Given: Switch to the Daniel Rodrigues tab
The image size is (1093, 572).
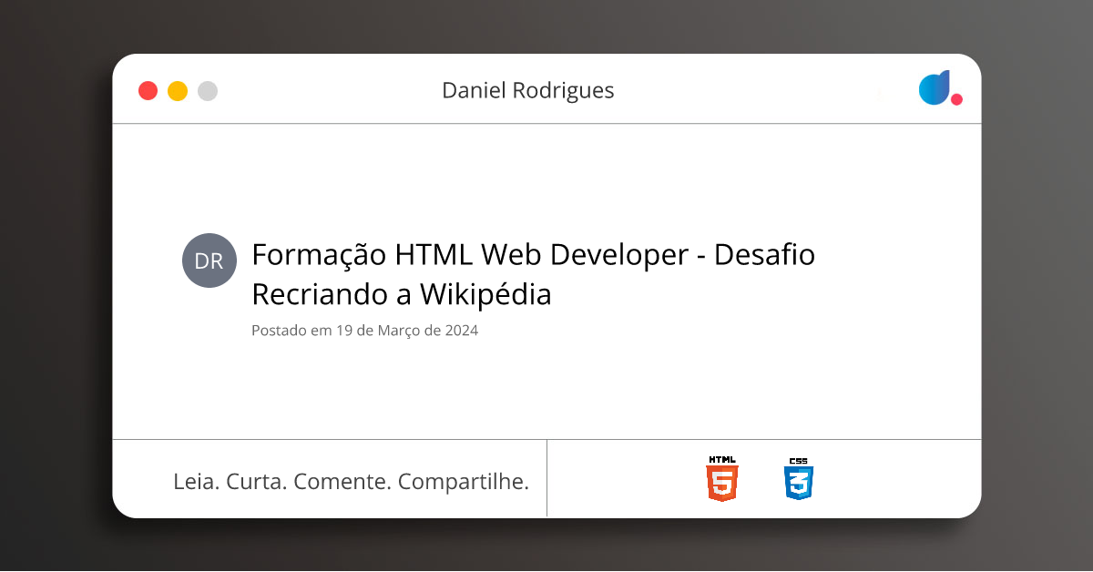Looking at the screenshot, I should coord(528,90).
